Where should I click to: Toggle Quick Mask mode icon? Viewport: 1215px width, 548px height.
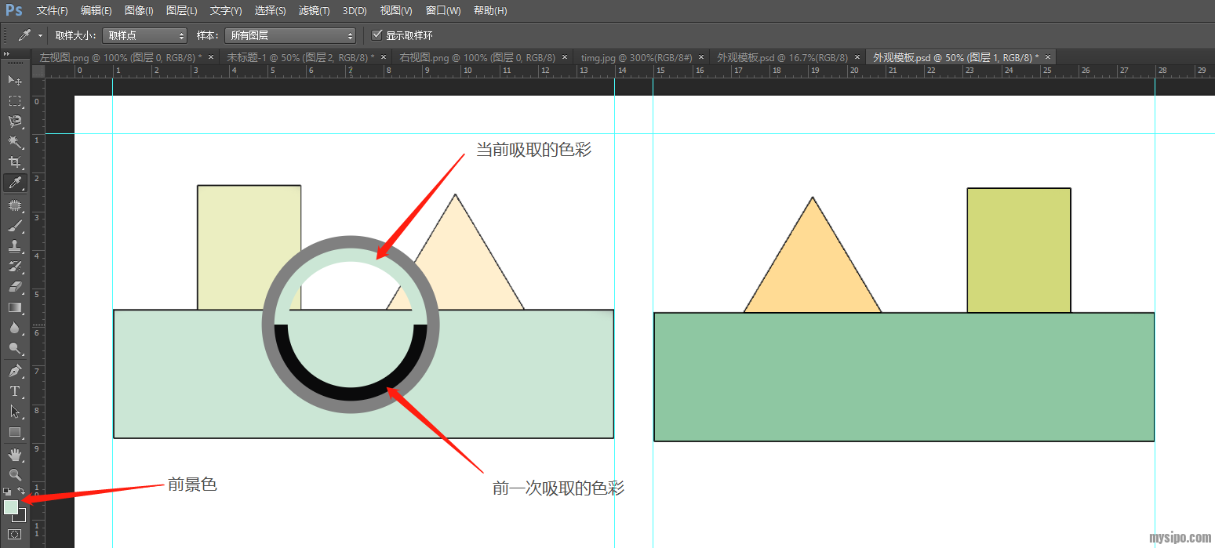point(14,535)
